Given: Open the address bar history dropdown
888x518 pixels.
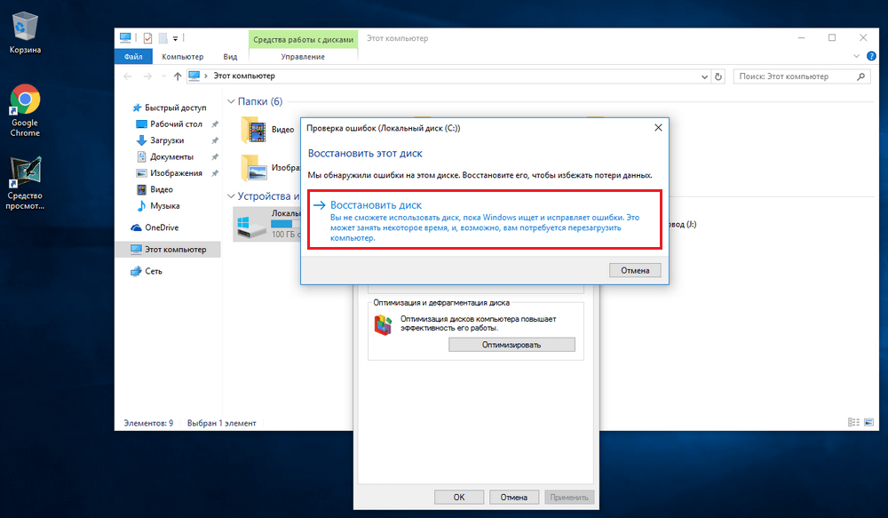Looking at the screenshot, I should pos(703,76).
